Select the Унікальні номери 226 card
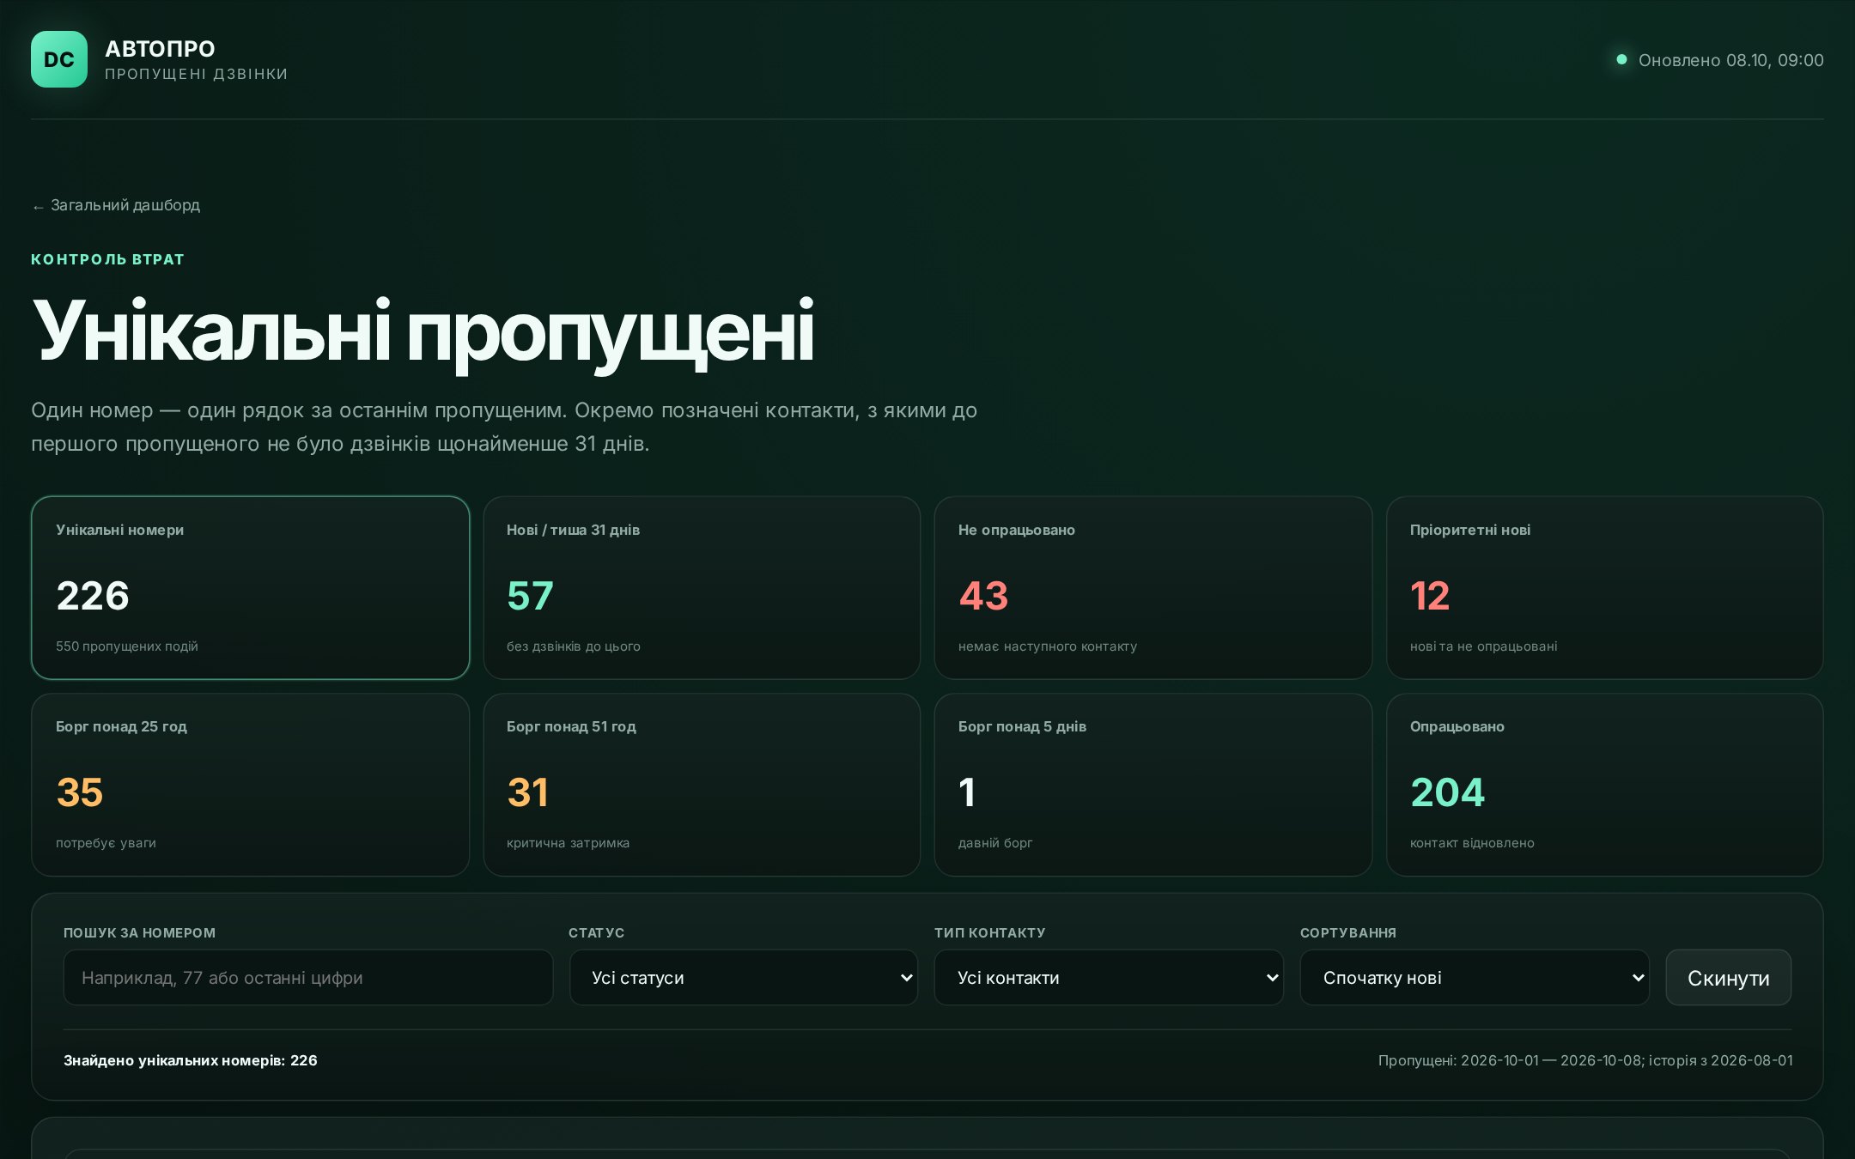The width and height of the screenshot is (1855, 1159). tap(250, 587)
